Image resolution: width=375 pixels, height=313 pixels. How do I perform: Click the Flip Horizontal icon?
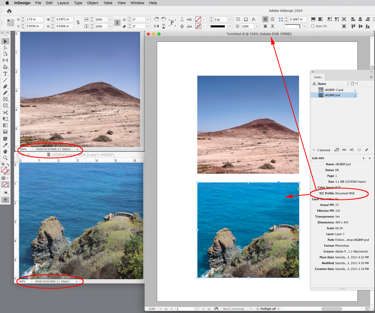tap(157, 26)
